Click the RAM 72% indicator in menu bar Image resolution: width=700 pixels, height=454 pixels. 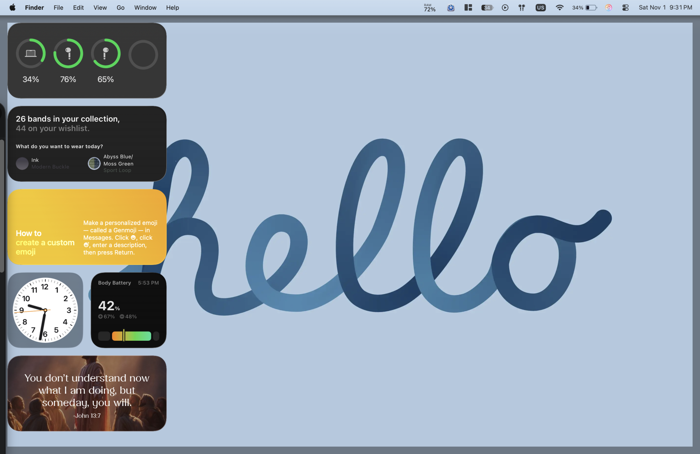tap(430, 7)
